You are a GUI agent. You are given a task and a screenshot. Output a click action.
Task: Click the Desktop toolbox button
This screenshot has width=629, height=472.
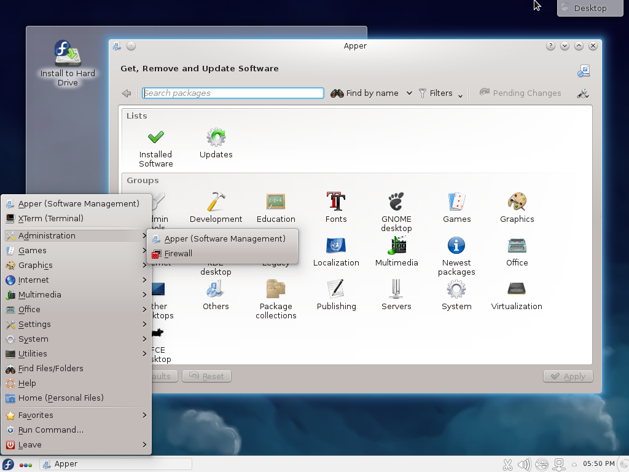tap(590, 8)
